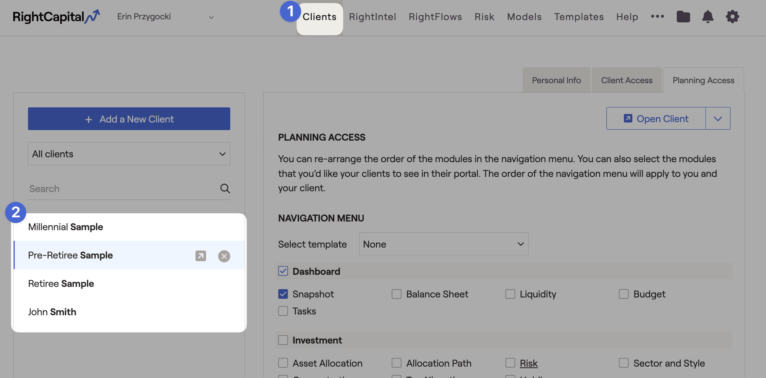This screenshot has width=766, height=378.
Task: Switch to the Client Access tab
Action: pyautogui.click(x=627, y=80)
